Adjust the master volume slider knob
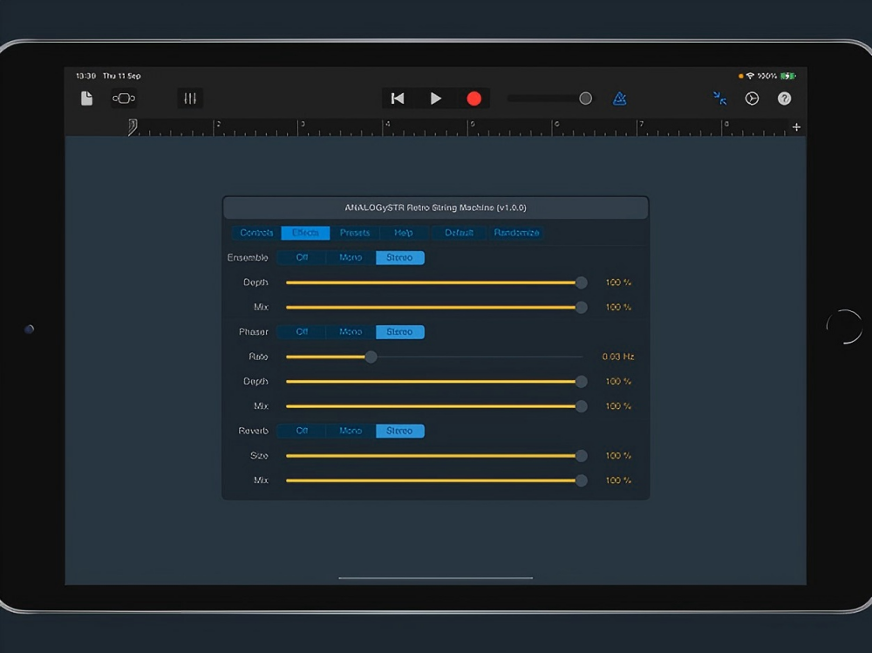This screenshot has height=653, width=872. (586, 99)
